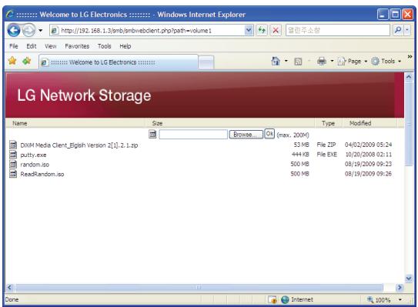This screenshot has width=418, height=307.
Task: Open the Favorites Center star icon
Action: (x=12, y=61)
